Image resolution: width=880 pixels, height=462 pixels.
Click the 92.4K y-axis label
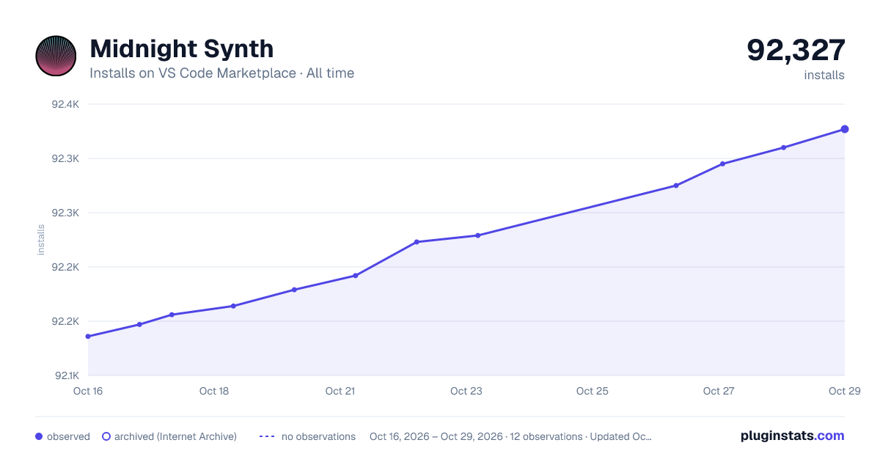tap(65, 104)
